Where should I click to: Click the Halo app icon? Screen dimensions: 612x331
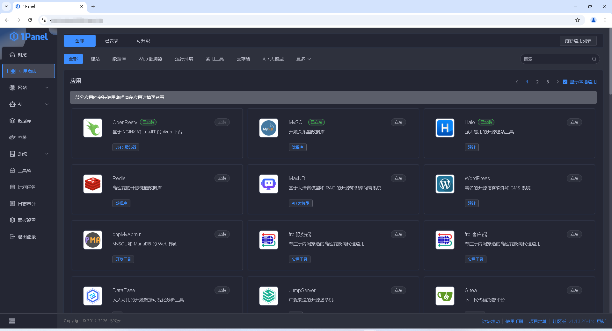tap(445, 128)
